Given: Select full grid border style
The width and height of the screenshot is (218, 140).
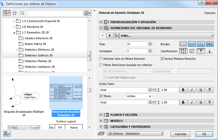Looking at the screenshot, I should point(210,44).
